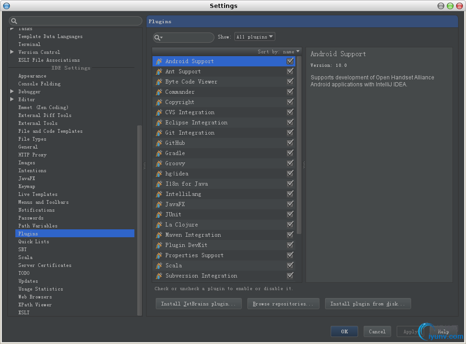Select Live Templates in settings list
The image size is (466, 344).
click(38, 194)
